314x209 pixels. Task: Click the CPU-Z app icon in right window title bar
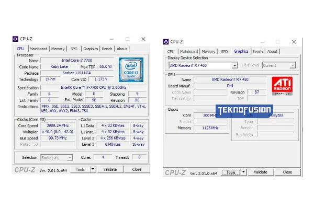(x=166, y=42)
